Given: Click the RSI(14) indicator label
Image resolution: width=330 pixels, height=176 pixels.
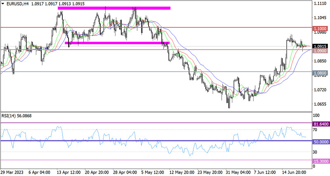Looking at the screenshot, I should (x=10, y=116).
